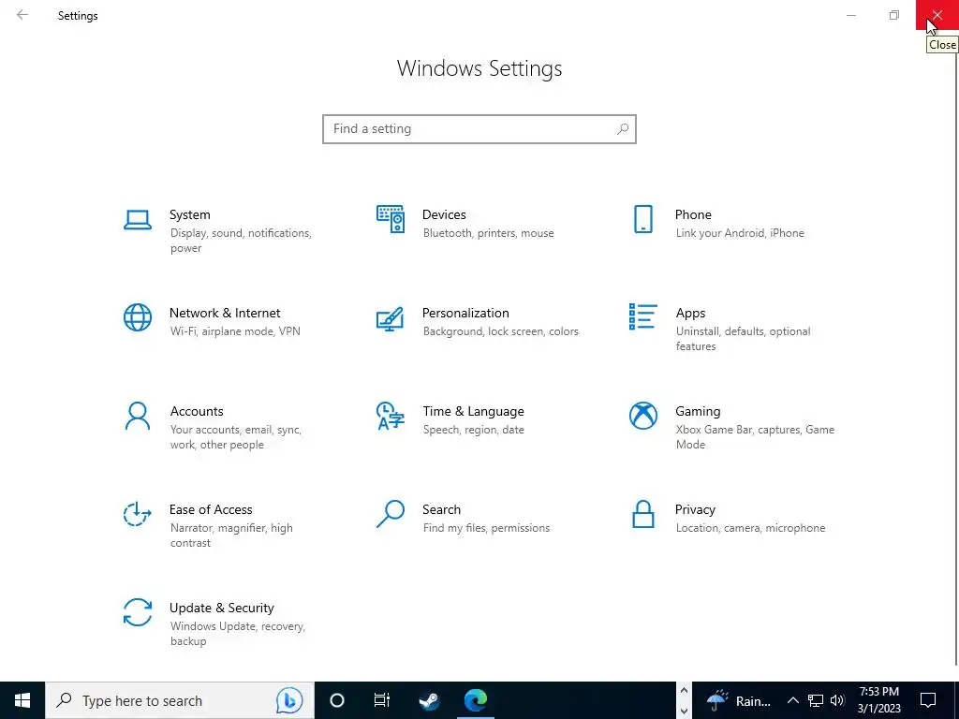Open the Action Center notifications icon
Image resolution: width=959 pixels, height=719 pixels.
(928, 700)
